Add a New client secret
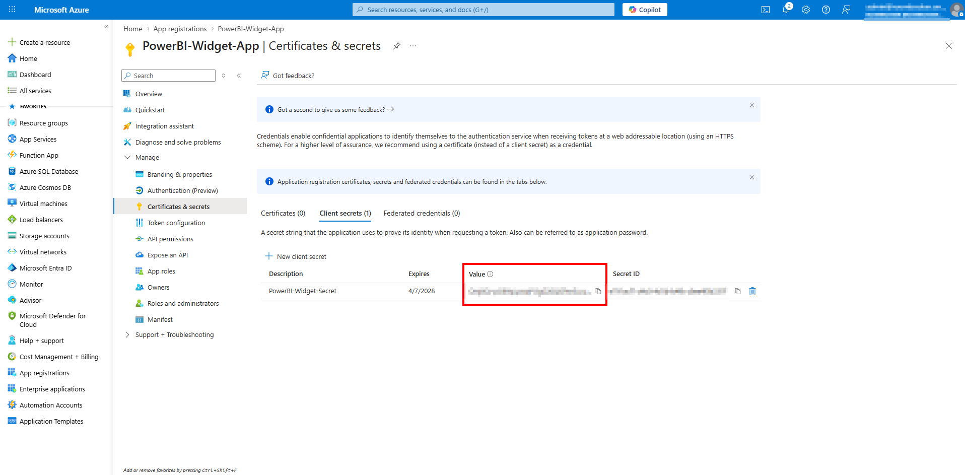 tap(296, 256)
